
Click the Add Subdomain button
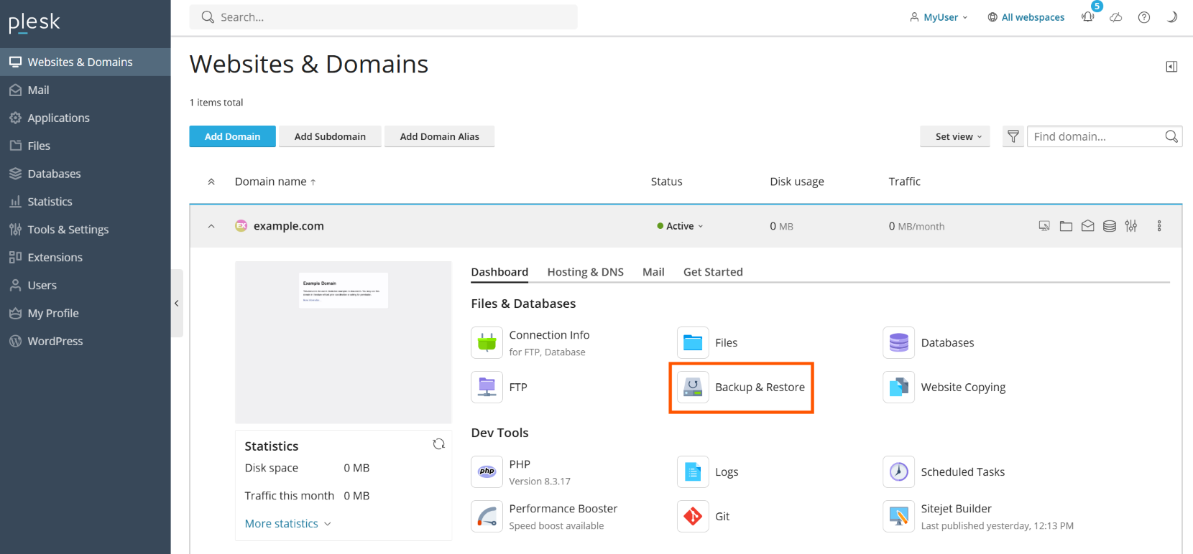(x=330, y=136)
